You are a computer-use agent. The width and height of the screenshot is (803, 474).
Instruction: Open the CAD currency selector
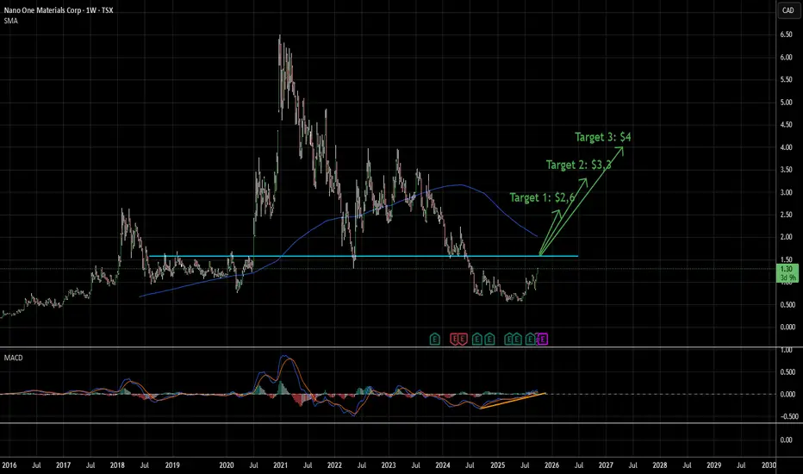tap(787, 10)
